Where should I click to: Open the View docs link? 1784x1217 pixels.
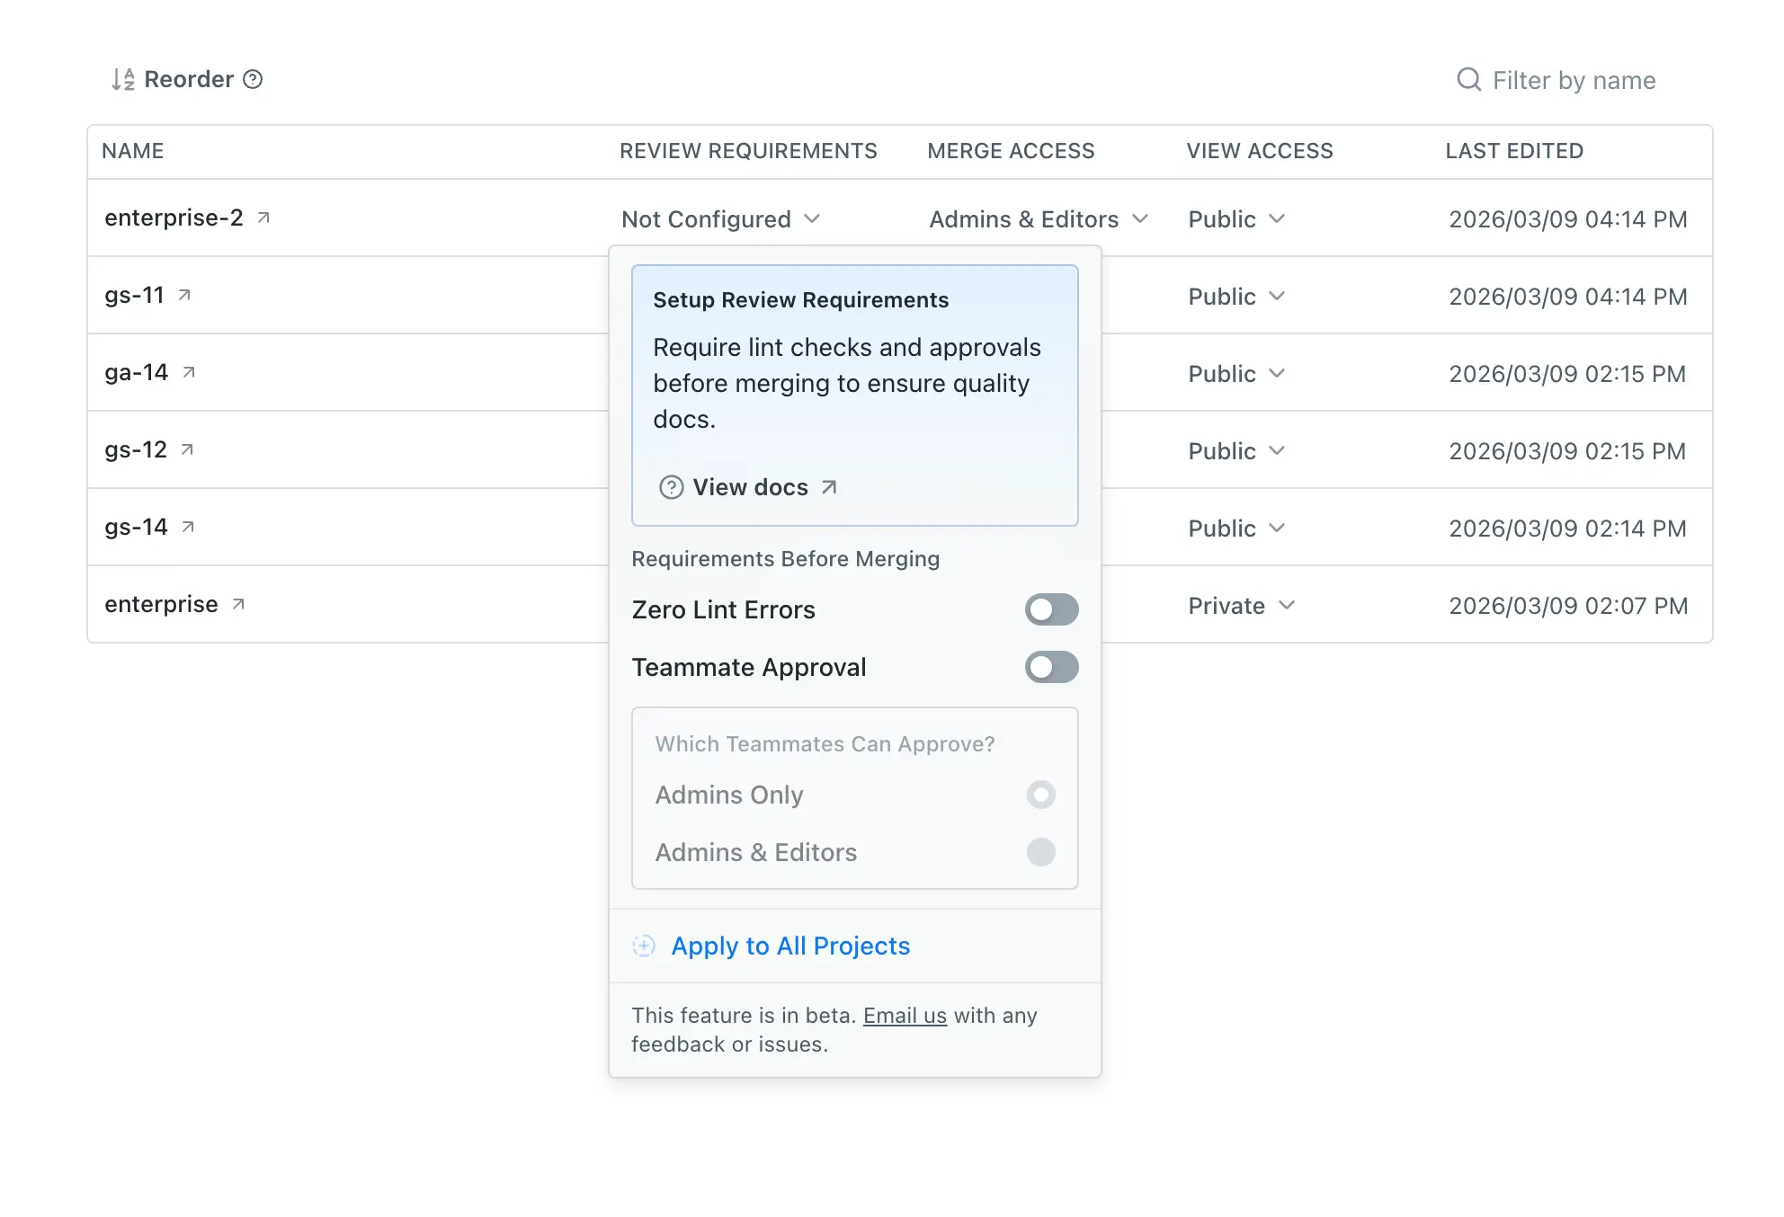pos(750,487)
